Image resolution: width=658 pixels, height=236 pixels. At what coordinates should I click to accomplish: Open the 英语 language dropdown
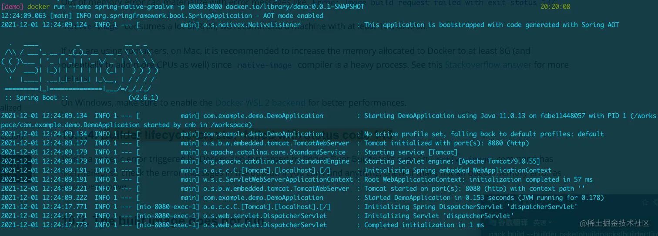coord(542,223)
